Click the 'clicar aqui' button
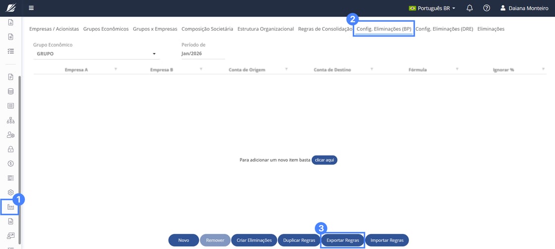This screenshot has height=249, width=555. (x=325, y=160)
